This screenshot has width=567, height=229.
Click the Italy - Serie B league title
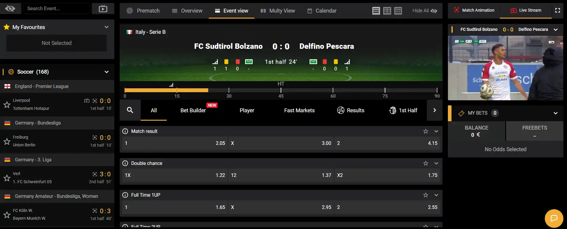(x=150, y=32)
